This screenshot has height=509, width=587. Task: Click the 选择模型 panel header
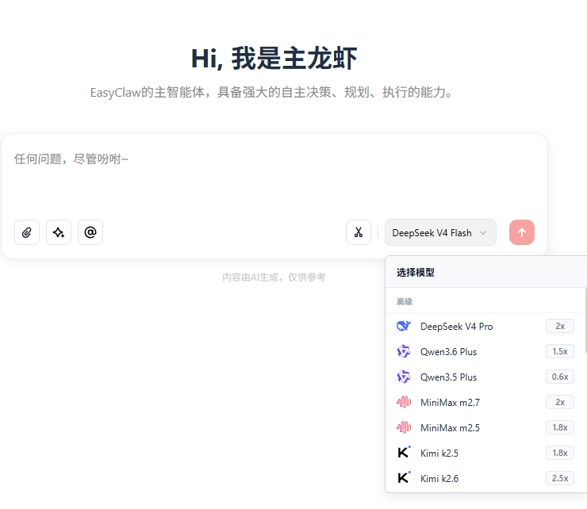pyautogui.click(x=486, y=272)
